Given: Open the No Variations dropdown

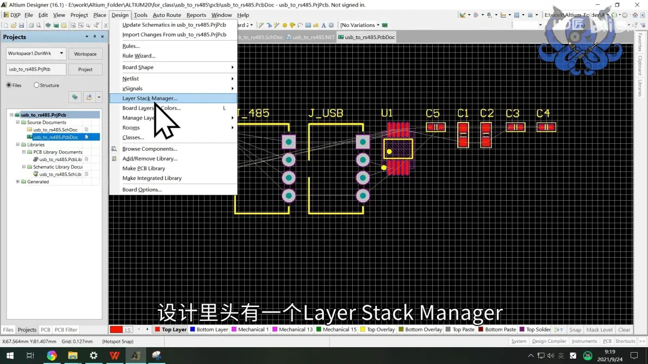Looking at the screenshot, I should [x=378, y=25].
